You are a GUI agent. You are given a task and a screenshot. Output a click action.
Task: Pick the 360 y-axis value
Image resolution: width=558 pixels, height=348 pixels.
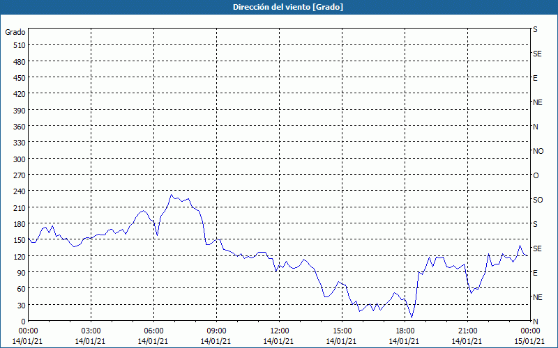pos(20,127)
